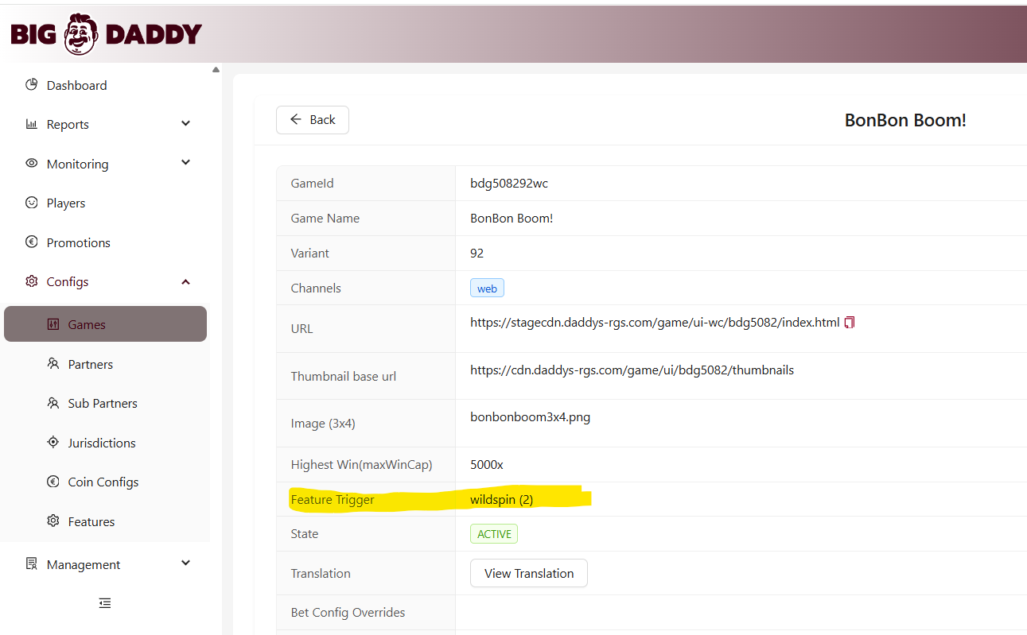The height and width of the screenshot is (635, 1027).
Task: Select the Games submenu item
Action: 105,324
